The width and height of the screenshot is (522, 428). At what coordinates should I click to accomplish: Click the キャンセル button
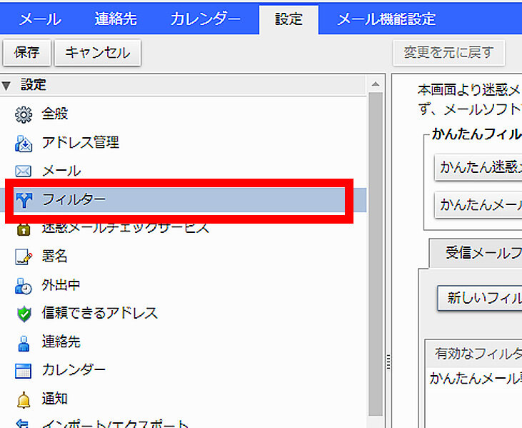[98, 52]
